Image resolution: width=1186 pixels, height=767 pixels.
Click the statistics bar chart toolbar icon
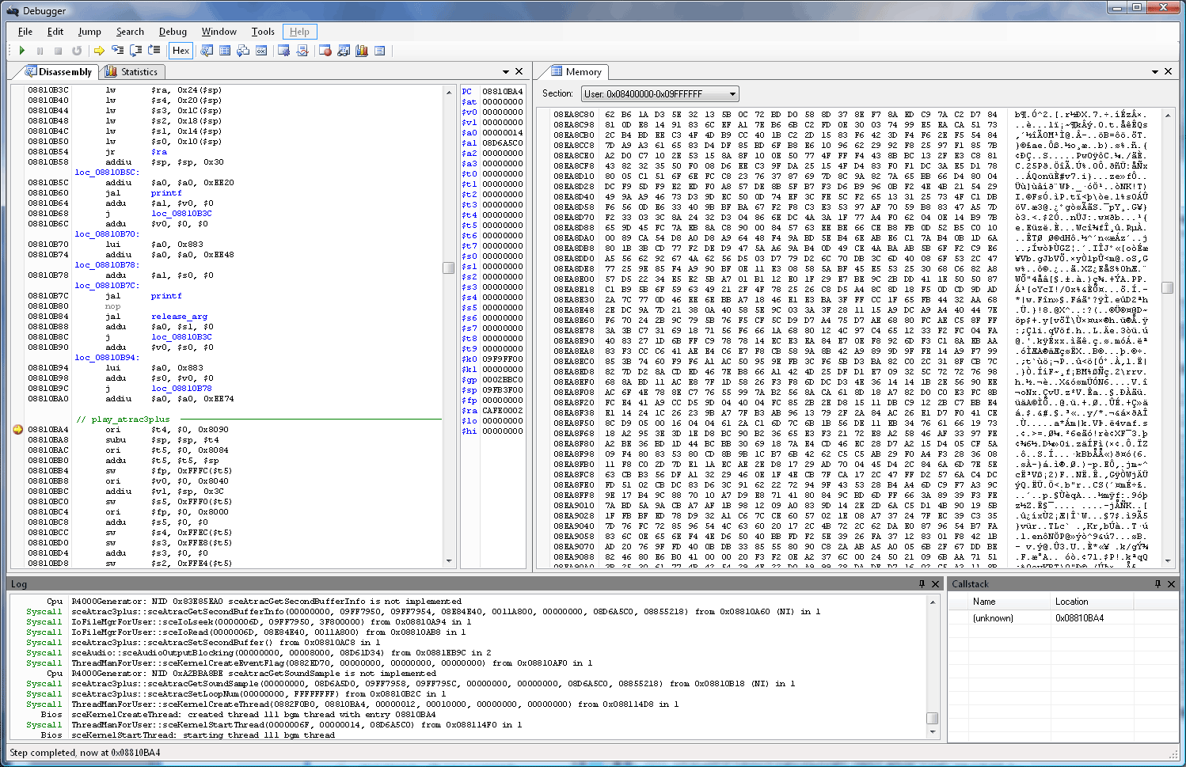tap(362, 51)
